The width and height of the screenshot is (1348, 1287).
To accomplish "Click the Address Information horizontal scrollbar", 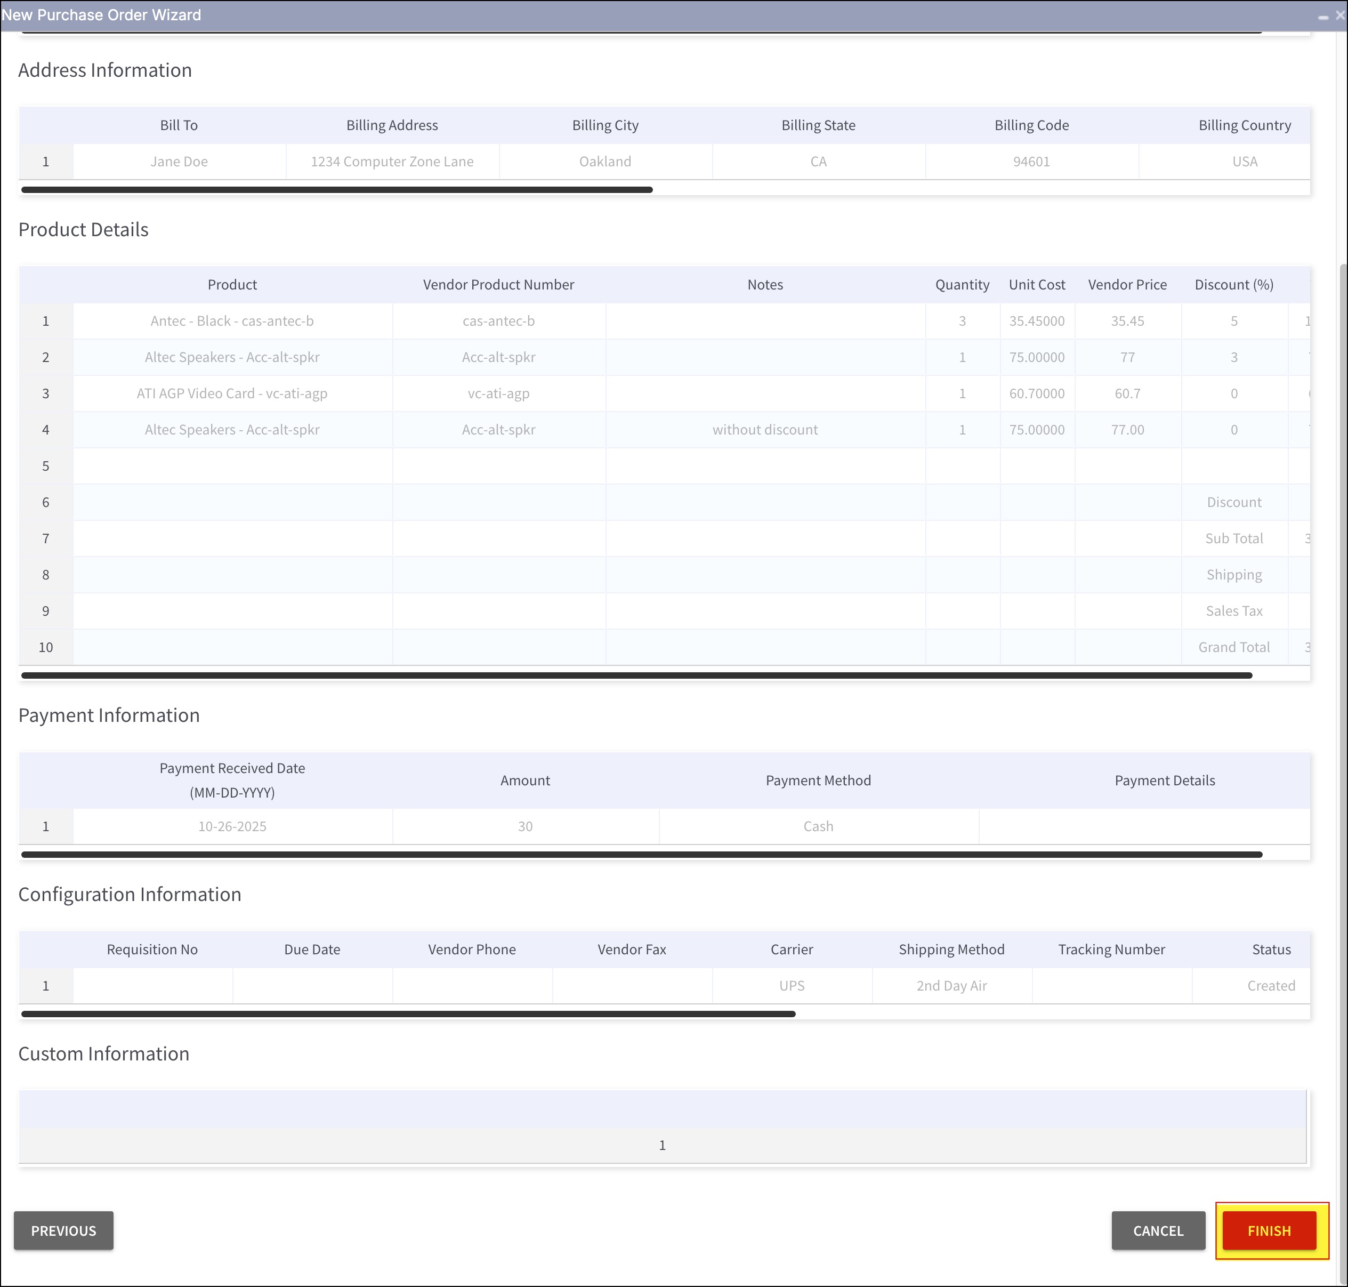I will [336, 190].
